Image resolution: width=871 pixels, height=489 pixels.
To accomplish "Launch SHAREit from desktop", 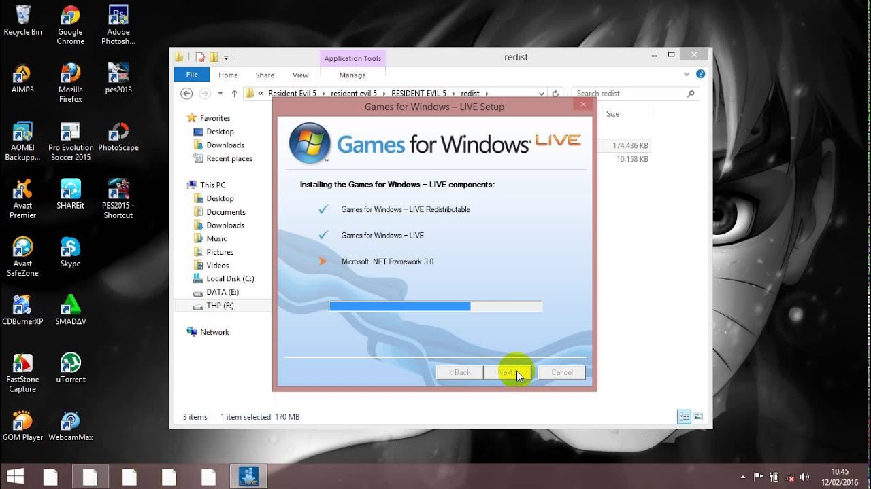I will click(x=70, y=194).
